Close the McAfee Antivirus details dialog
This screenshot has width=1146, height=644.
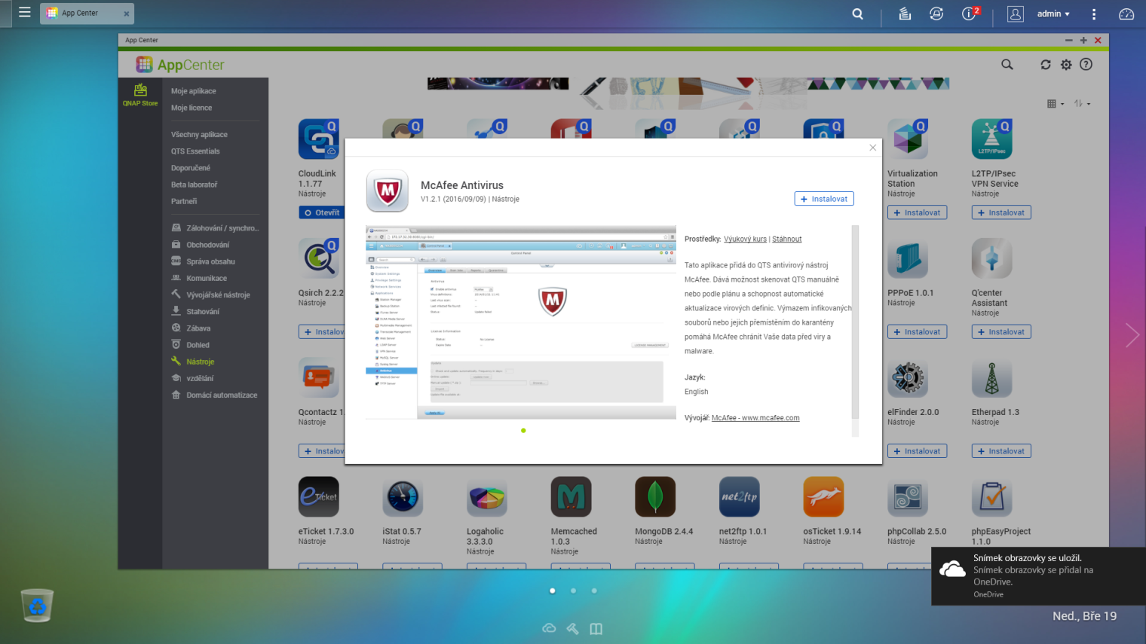[x=873, y=148]
